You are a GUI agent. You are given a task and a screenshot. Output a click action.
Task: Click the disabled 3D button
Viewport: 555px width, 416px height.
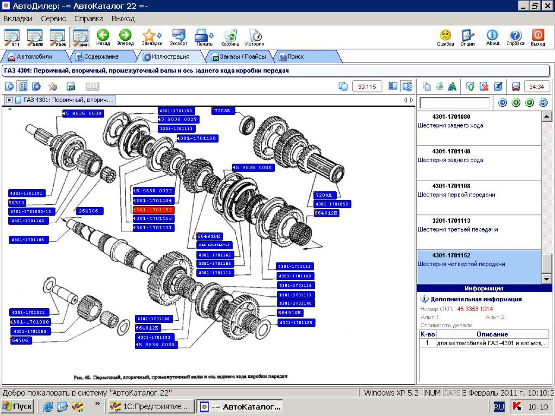pos(92,86)
